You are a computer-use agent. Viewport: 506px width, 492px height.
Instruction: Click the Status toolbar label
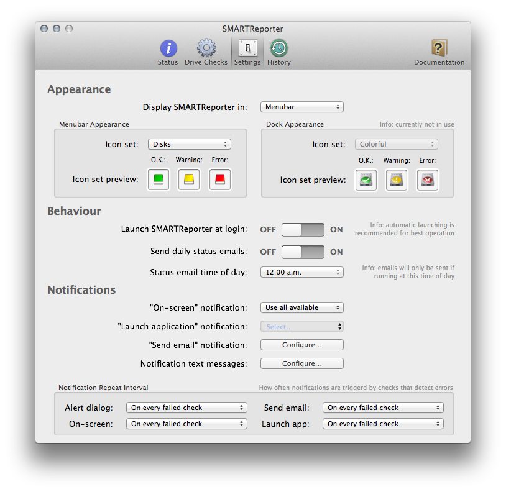click(168, 62)
